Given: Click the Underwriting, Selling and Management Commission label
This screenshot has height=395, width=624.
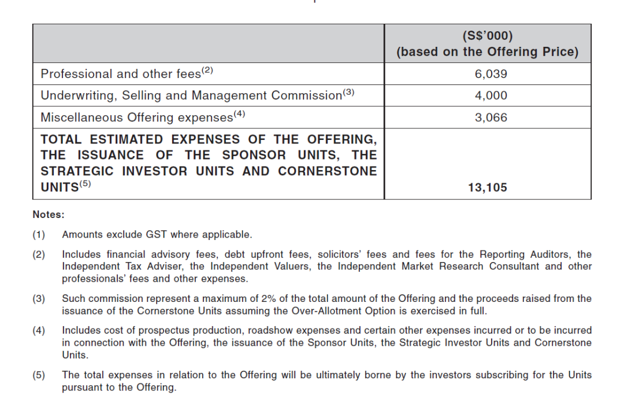Looking at the screenshot, I should tap(191, 96).
